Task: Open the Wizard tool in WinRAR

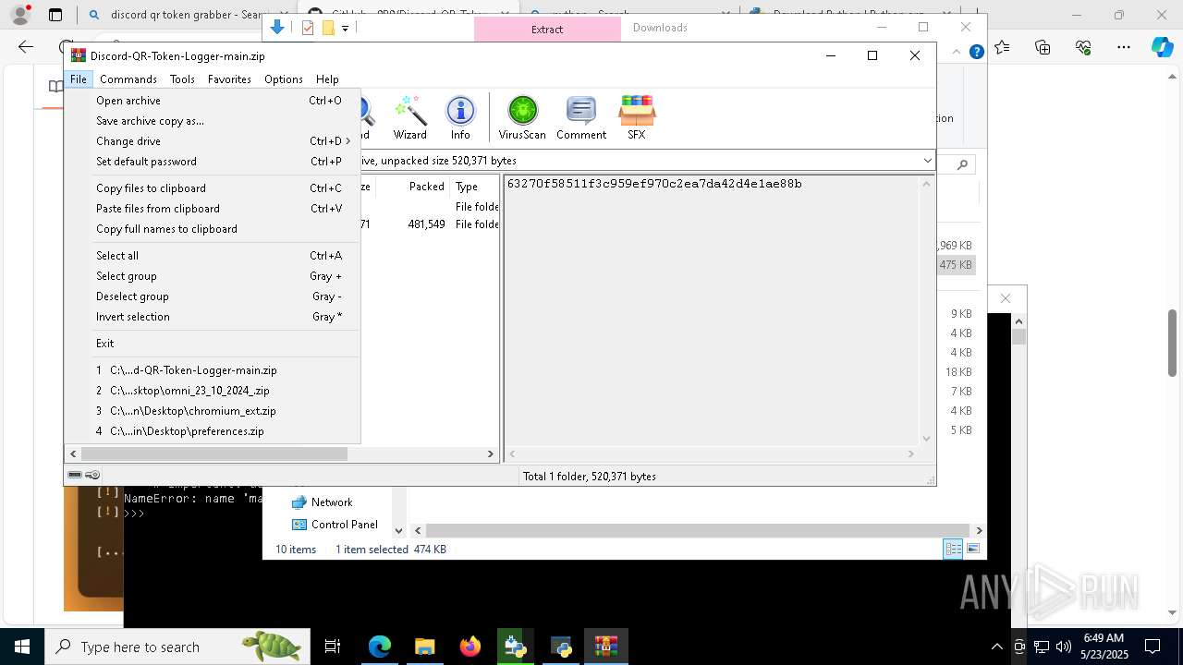Action: (409, 117)
